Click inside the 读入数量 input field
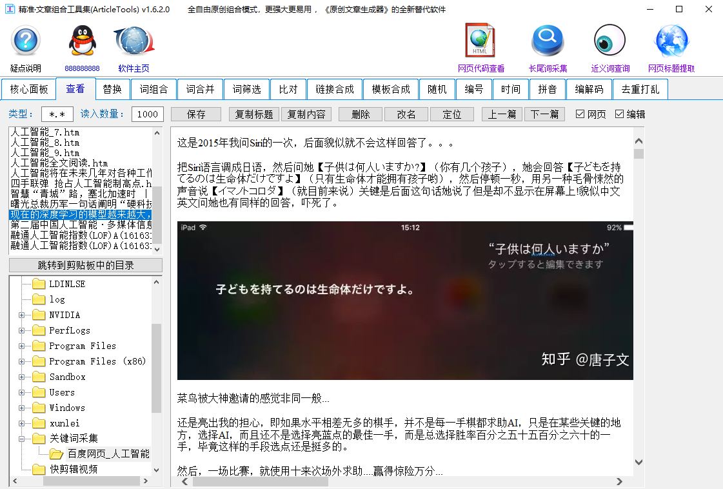 [146, 114]
